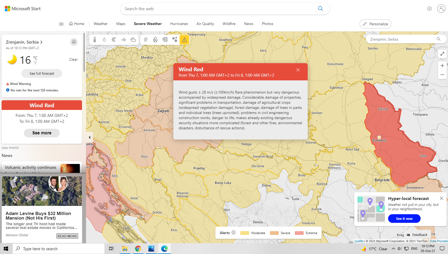Open the Wildfire tab
The width and height of the screenshot is (448, 254).
(229, 24)
